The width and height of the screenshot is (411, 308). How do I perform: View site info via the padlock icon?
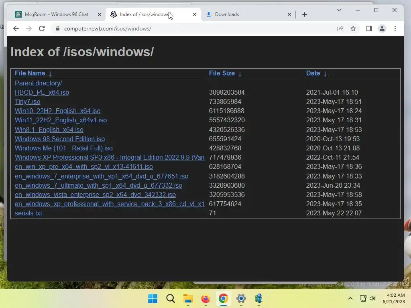point(58,28)
